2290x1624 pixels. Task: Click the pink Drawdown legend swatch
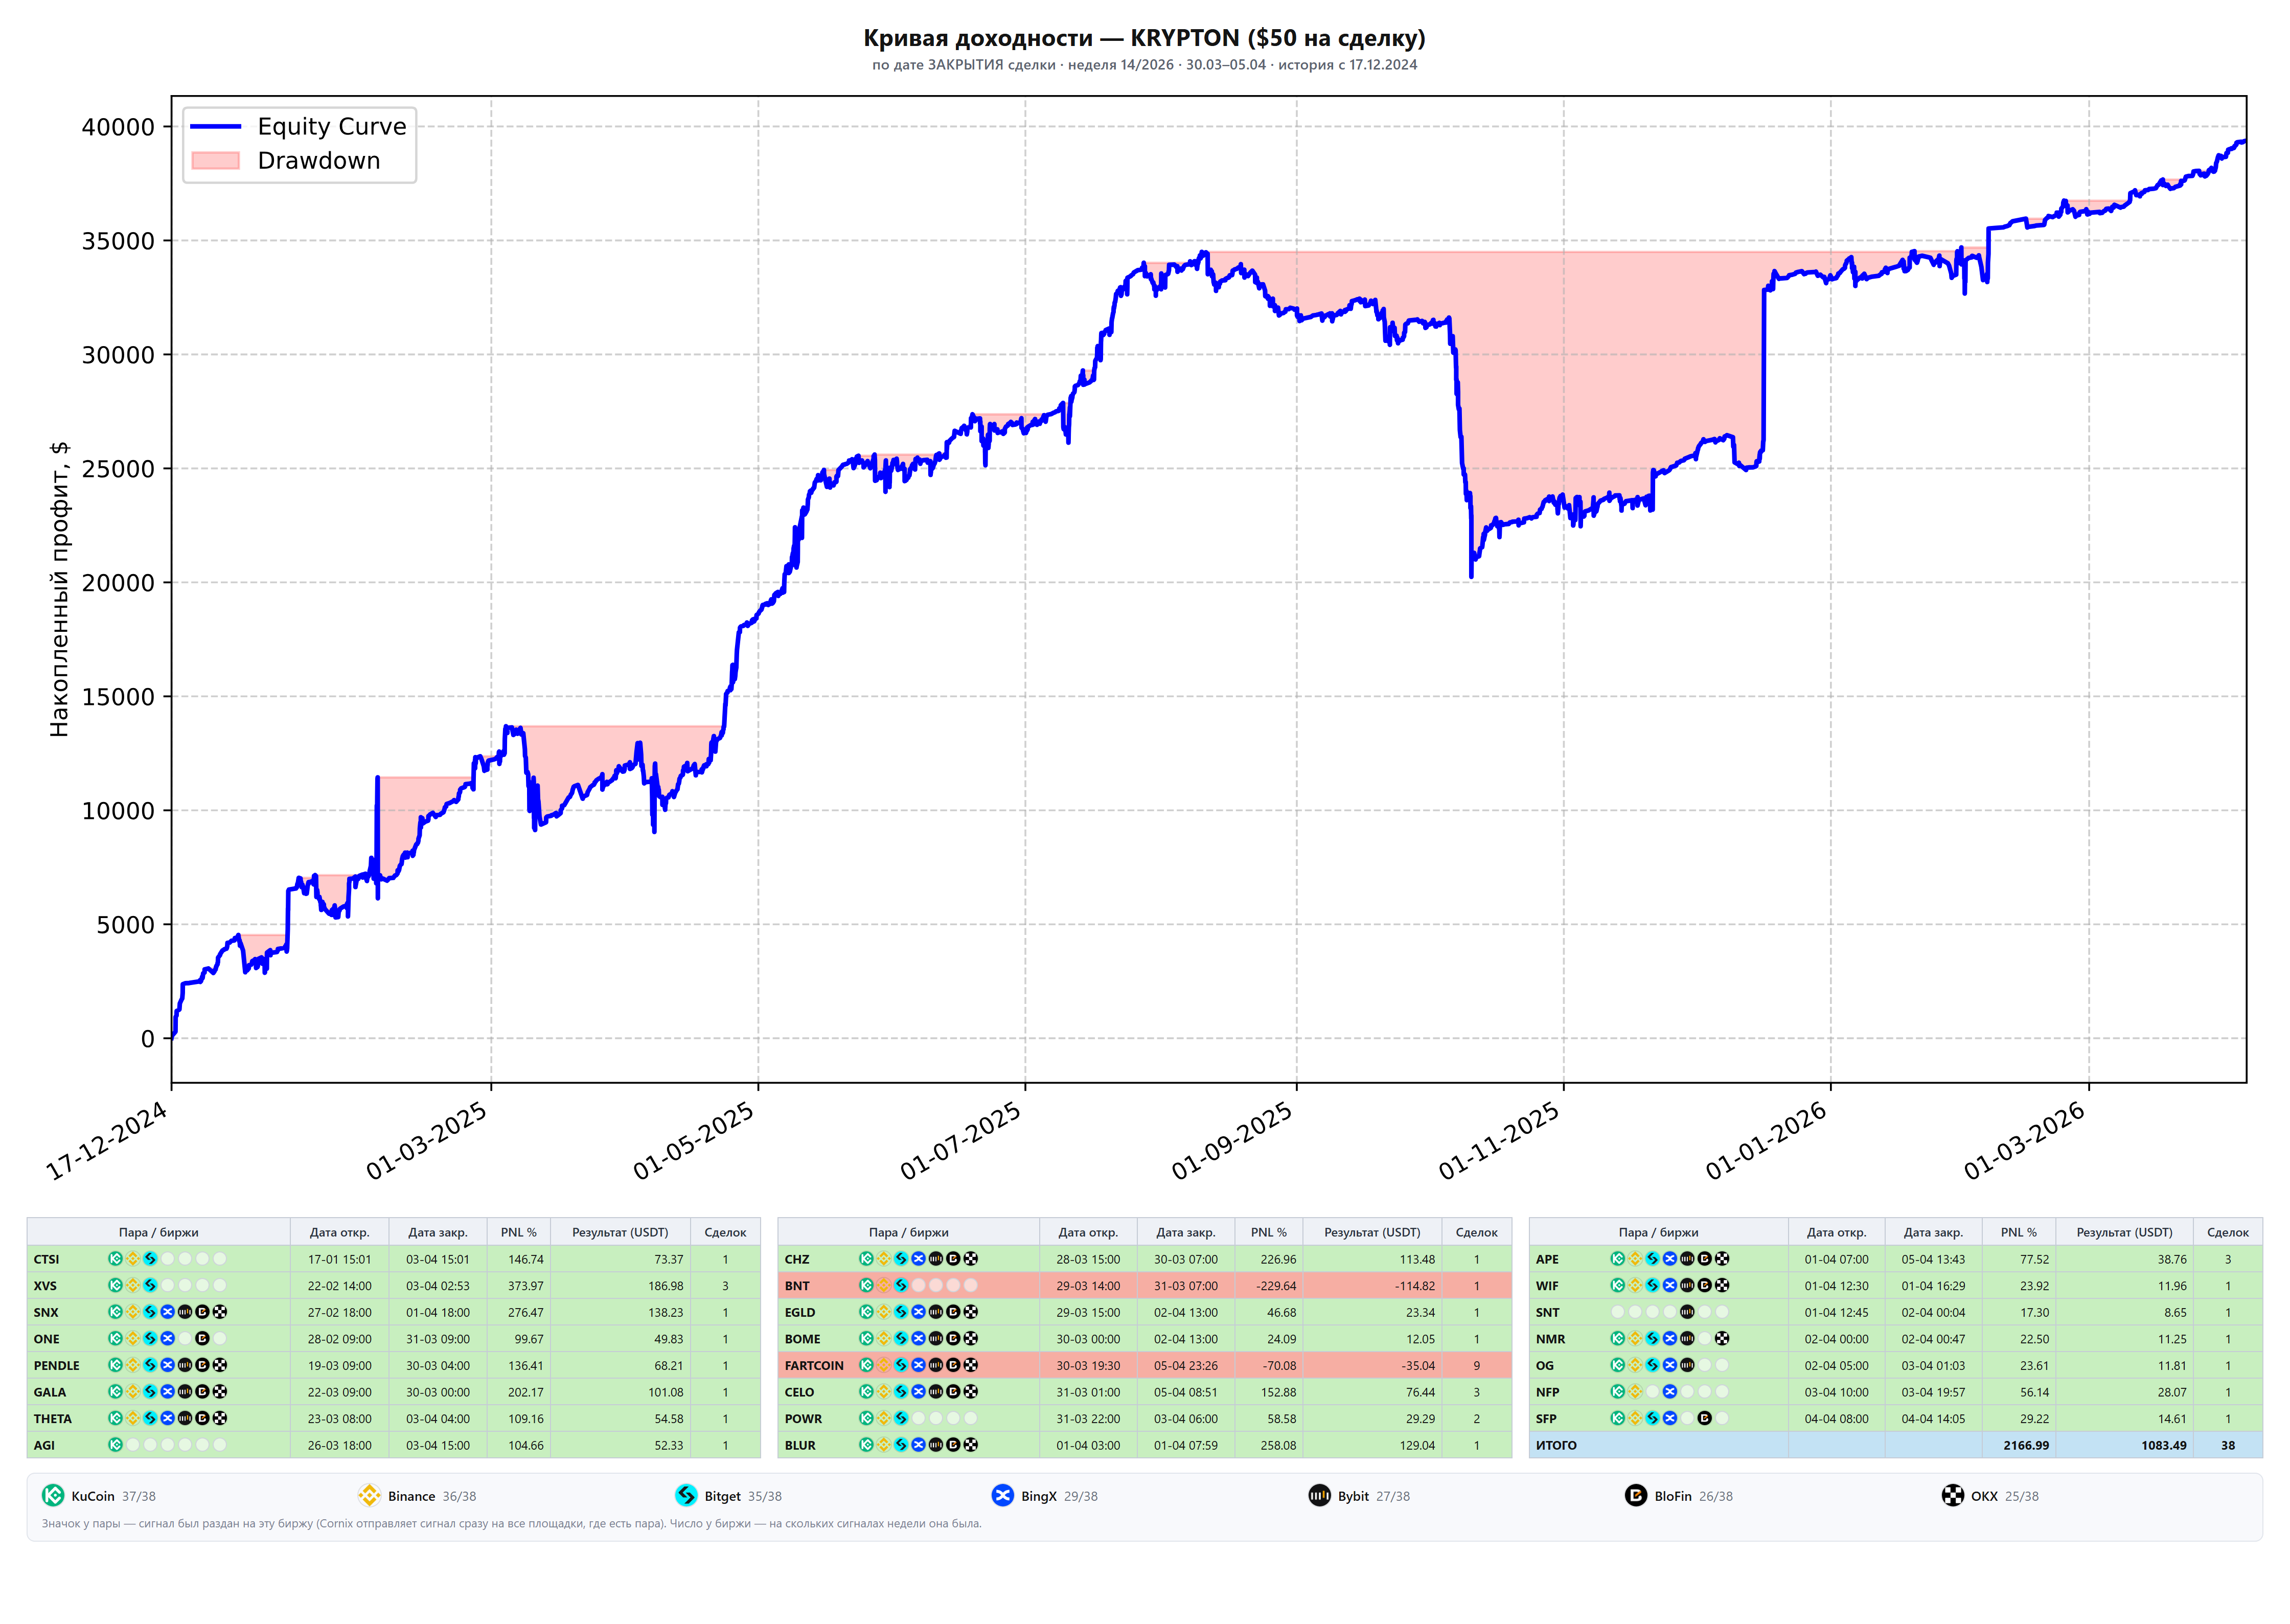tap(216, 161)
